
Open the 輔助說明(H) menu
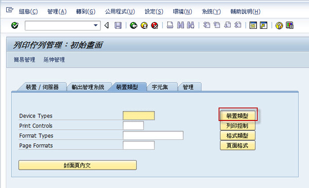(246, 12)
